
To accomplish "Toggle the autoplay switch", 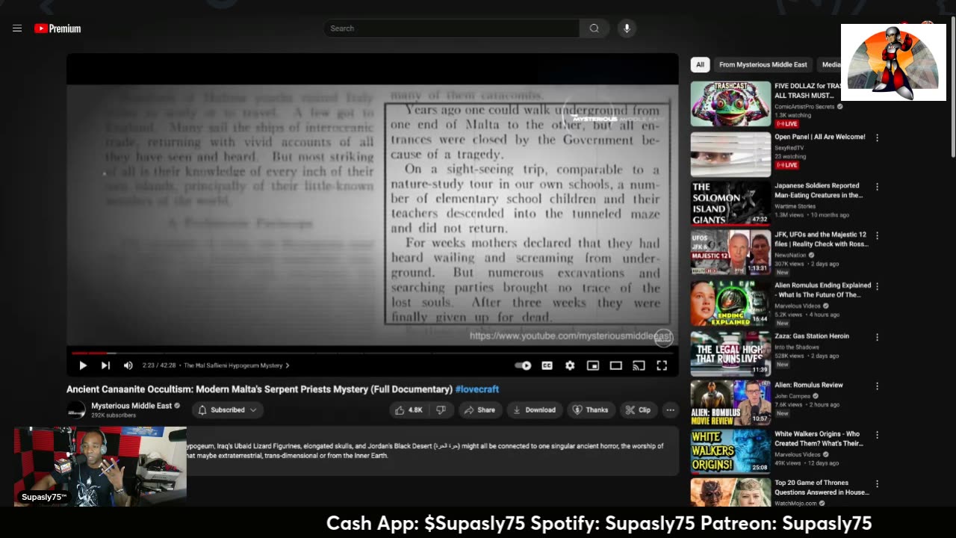I will click(523, 365).
